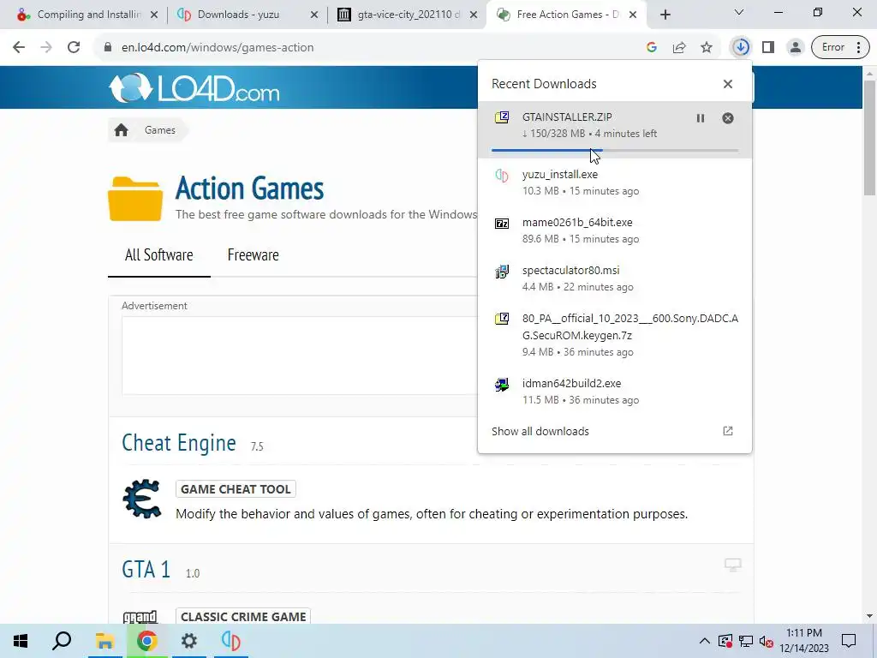Pause the GTAINSTALLER.ZIP download
This screenshot has height=658, width=877.
701,118
